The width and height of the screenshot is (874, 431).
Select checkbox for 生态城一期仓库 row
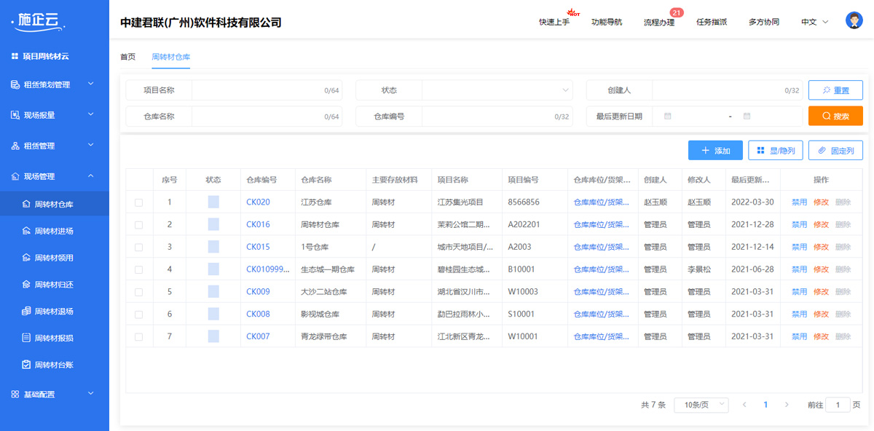[139, 269]
